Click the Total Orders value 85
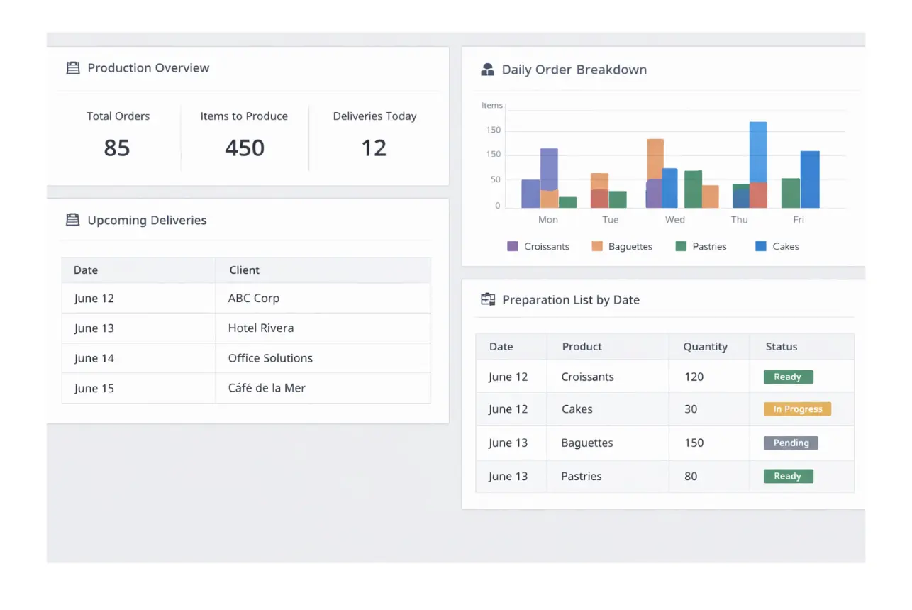The height and width of the screenshot is (610, 912). 117,148
